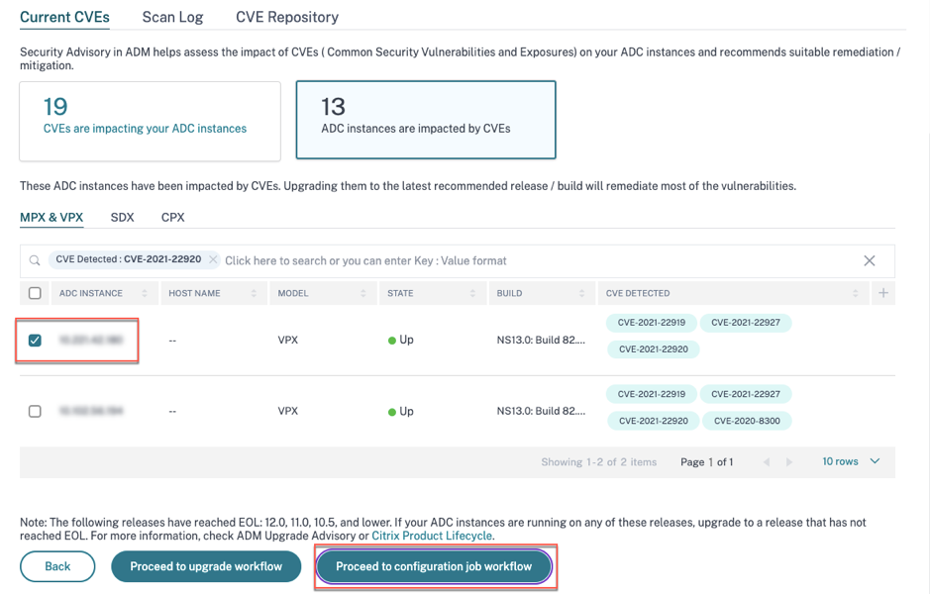This screenshot has width=930, height=594.
Task: Toggle the select-all header checkbox
Action: point(35,293)
